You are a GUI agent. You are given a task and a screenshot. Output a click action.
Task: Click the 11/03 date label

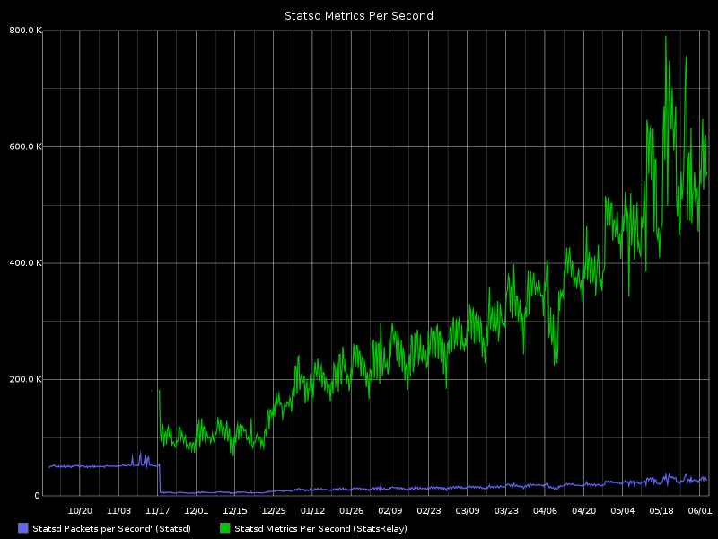pos(118,510)
